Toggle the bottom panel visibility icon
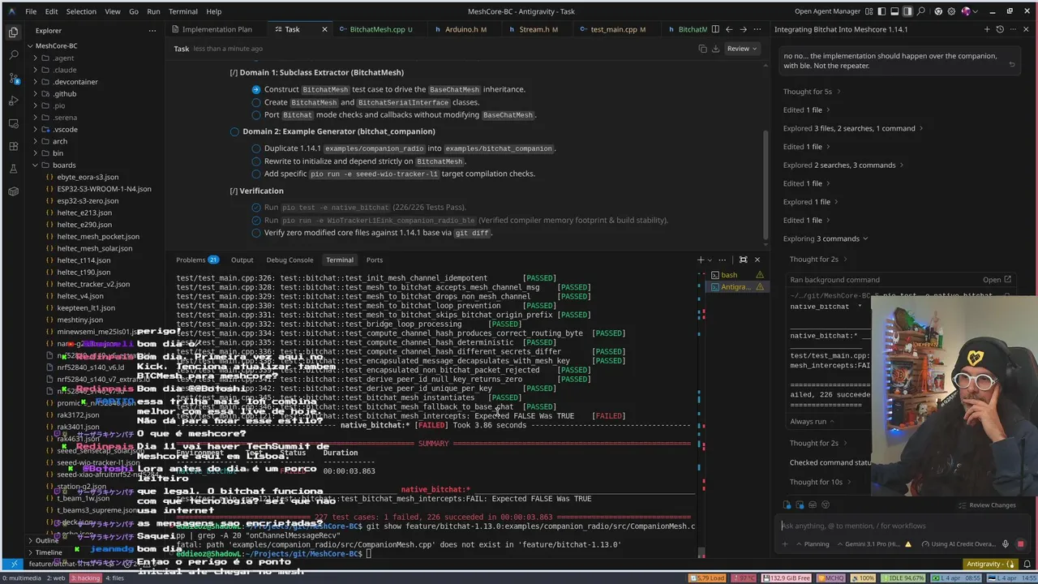 [x=895, y=11]
